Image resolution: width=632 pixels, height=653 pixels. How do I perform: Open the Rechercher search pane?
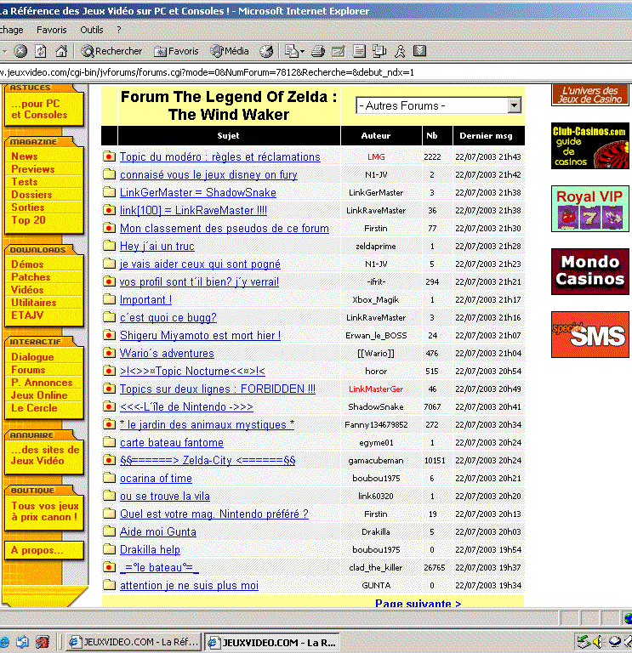(x=111, y=51)
